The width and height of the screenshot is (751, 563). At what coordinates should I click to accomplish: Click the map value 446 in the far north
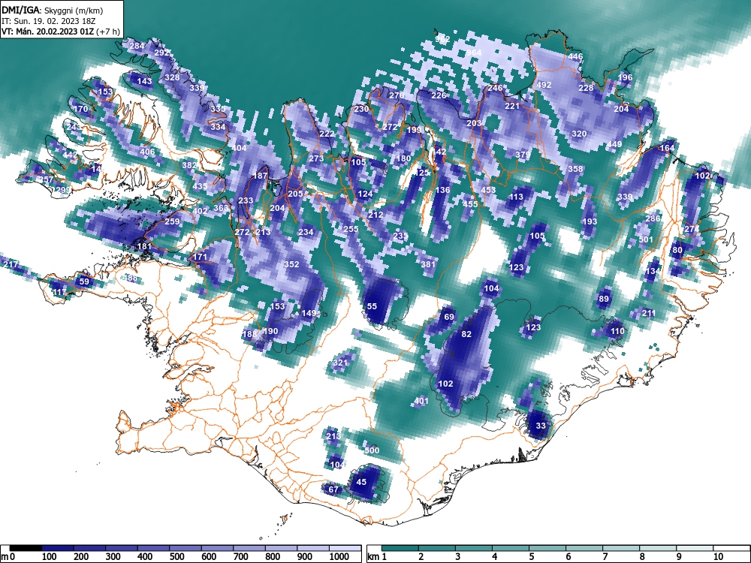point(575,56)
